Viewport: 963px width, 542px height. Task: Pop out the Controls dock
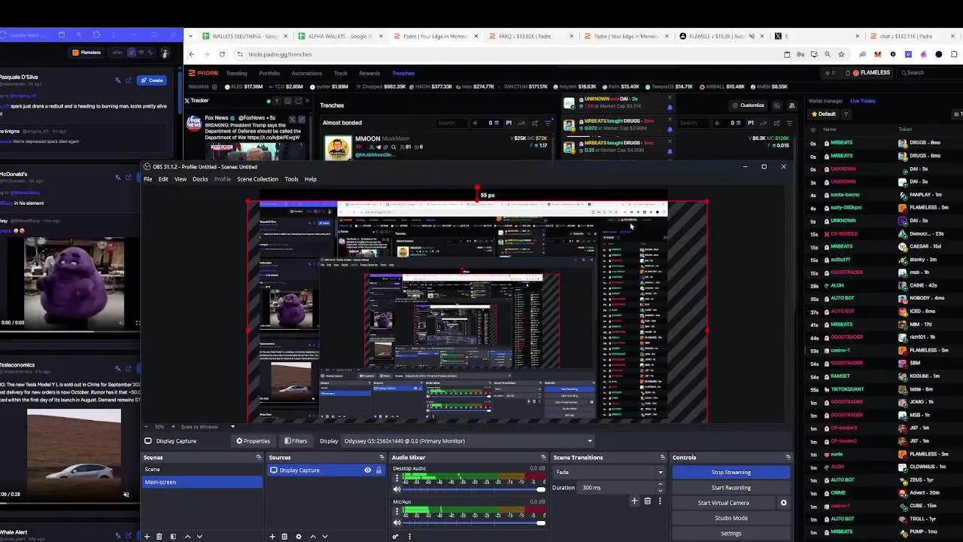click(788, 458)
